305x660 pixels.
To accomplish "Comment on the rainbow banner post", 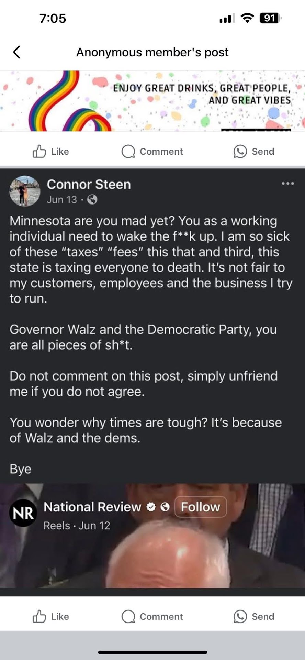I will (x=152, y=151).
